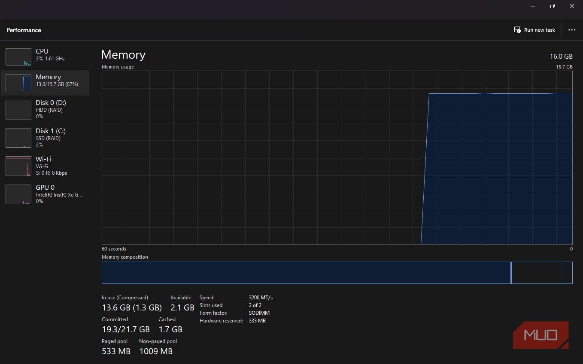Click the 2 of 2 slots used value
This screenshot has width=583, height=364.
(255, 305)
